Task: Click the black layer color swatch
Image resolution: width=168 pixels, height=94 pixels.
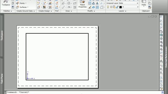Action: click(x=120, y=7)
